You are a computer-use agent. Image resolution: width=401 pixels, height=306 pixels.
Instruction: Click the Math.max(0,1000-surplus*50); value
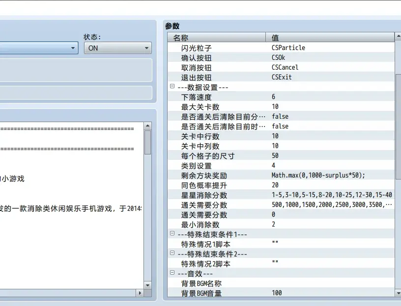[318, 175]
